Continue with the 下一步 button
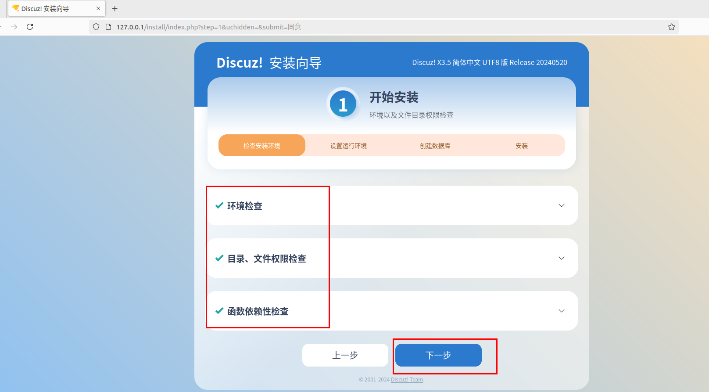Image resolution: width=709 pixels, height=392 pixels. coord(438,355)
